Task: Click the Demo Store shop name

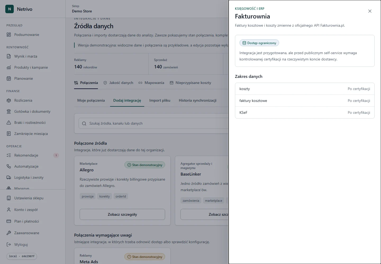Action: point(82,11)
